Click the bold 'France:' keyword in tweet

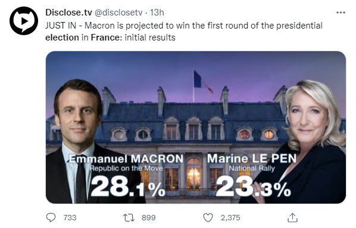(107, 38)
